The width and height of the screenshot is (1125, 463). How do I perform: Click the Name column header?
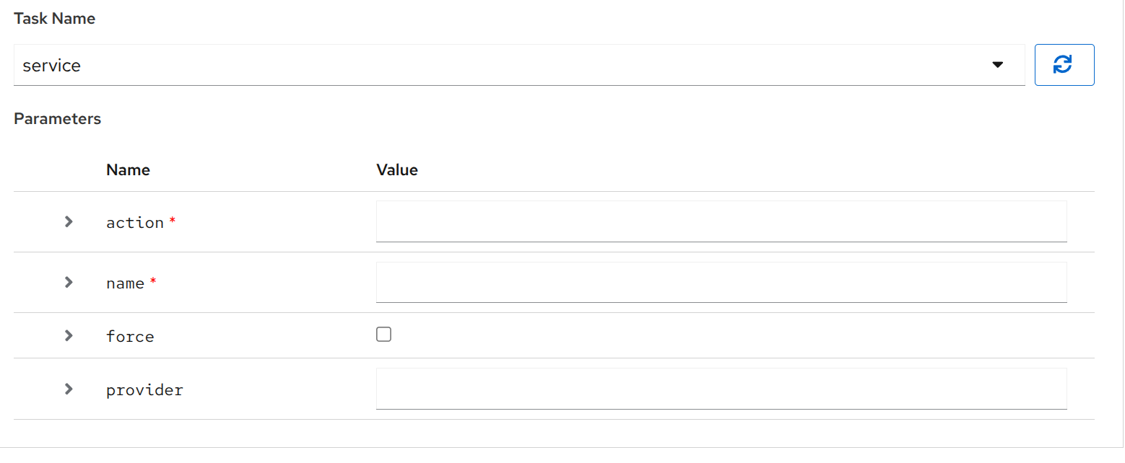(128, 169)
